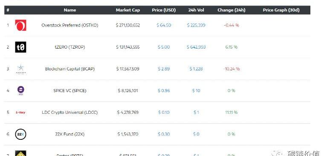The image size is (330, 156).
Task: Open the Overstock Preferred (OSTKO) name link
Action: (70, 25)
